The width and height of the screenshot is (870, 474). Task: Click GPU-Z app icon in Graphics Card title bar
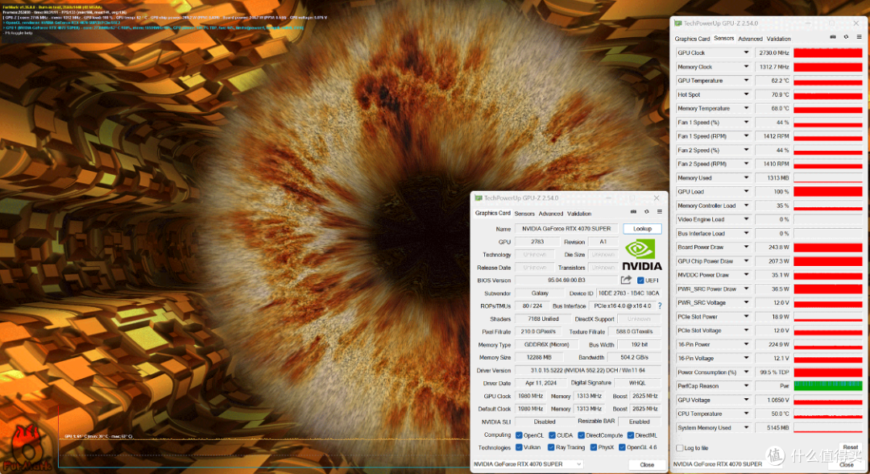click(x=478, y=198)
